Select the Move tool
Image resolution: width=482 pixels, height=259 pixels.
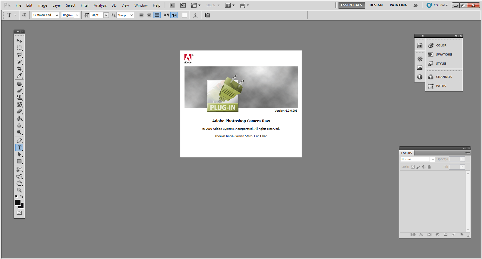[x=19, y=40]
